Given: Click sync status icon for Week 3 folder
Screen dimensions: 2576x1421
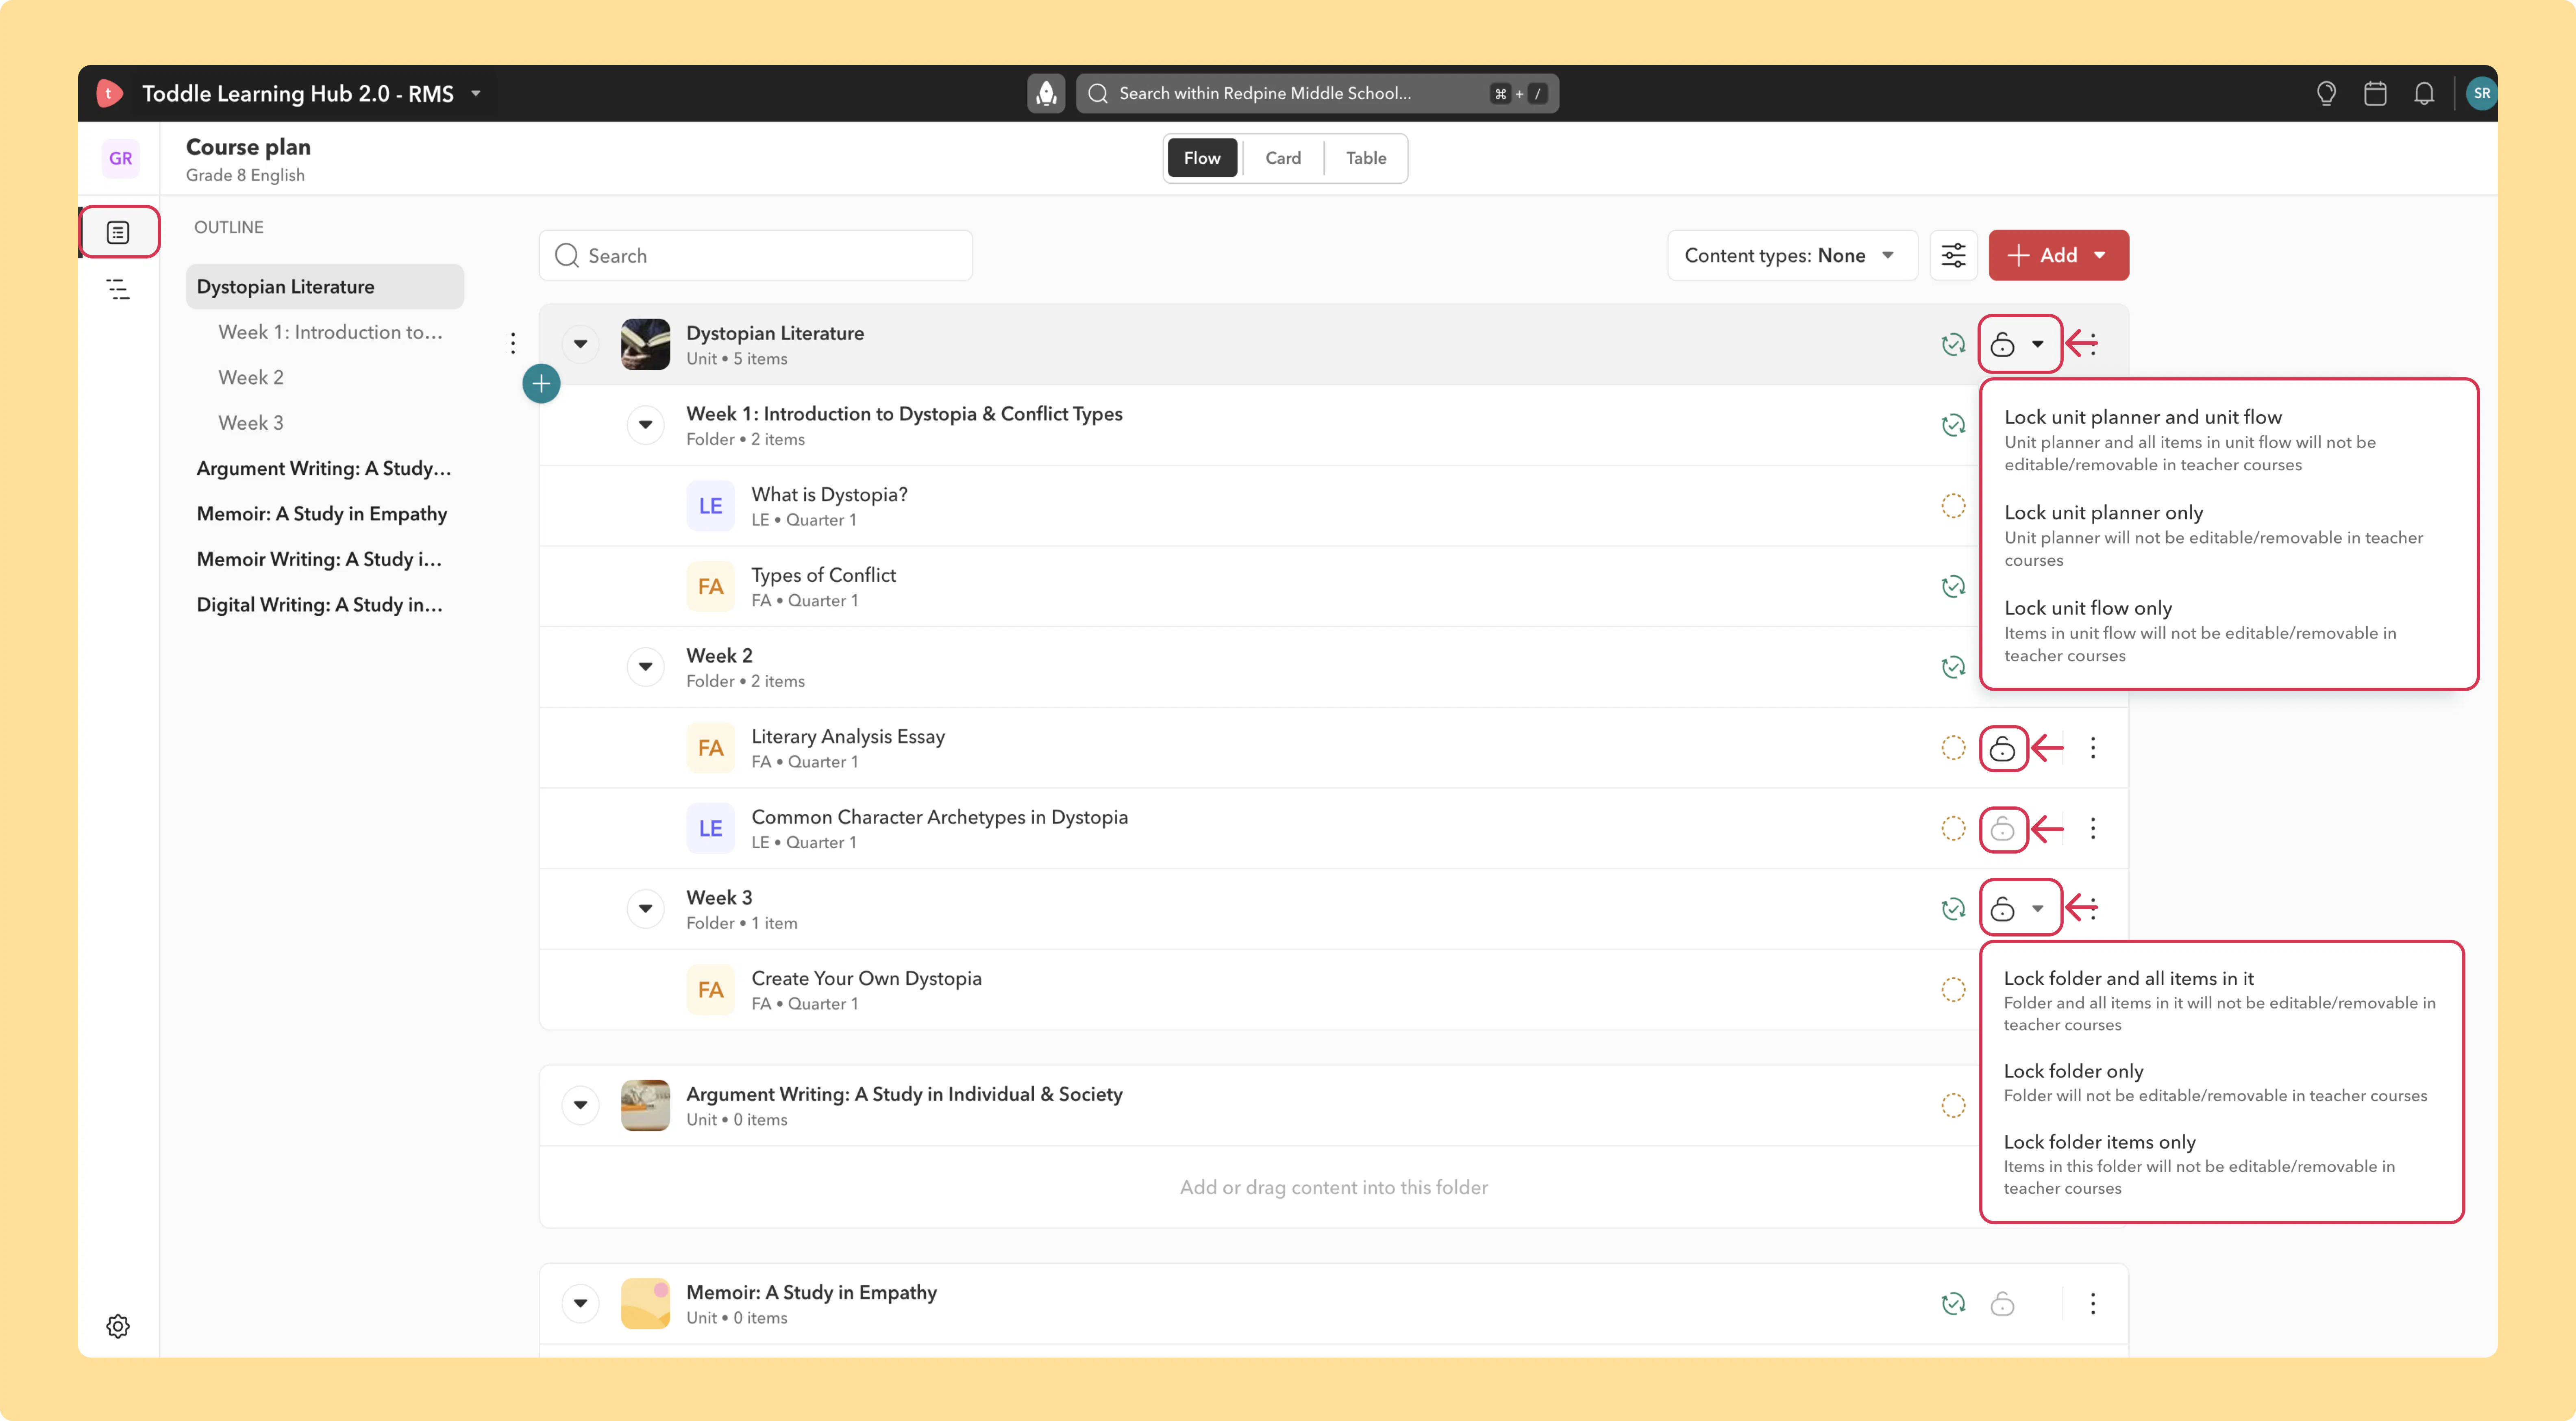Looking at the screenshot, I should 1953,909.
